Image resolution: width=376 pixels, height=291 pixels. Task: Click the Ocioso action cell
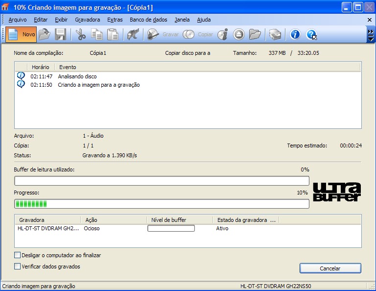[92, 228]
